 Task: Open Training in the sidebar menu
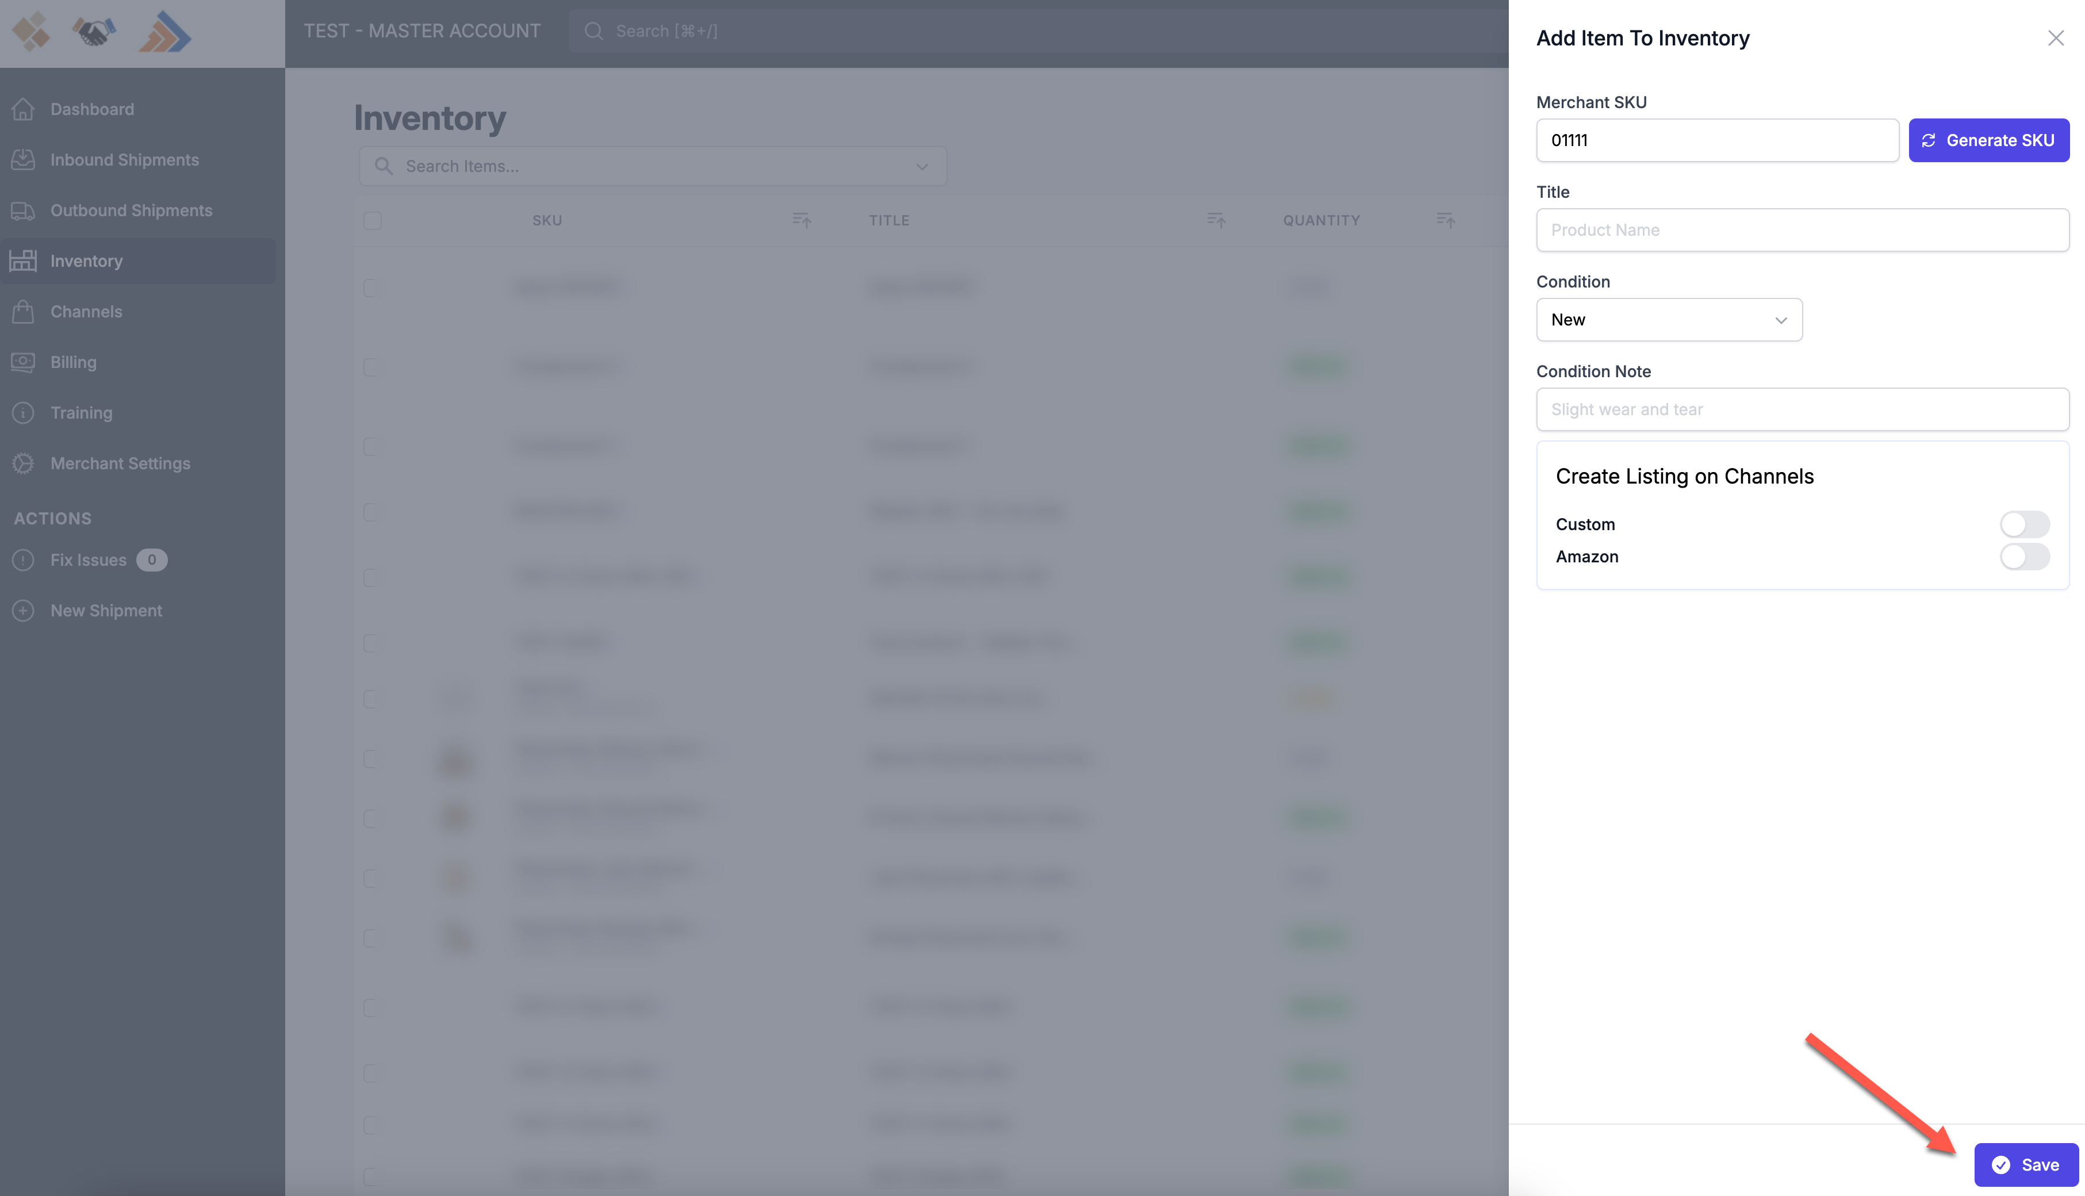point(81,412)
